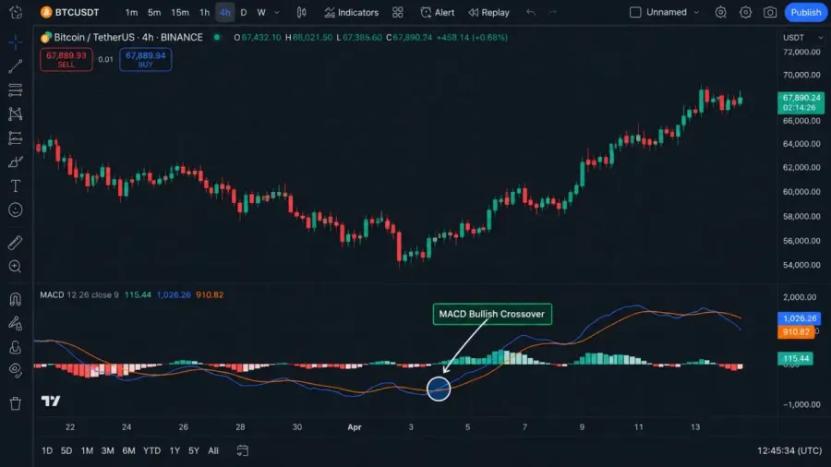Set date range to 6M

pos(128,450)
